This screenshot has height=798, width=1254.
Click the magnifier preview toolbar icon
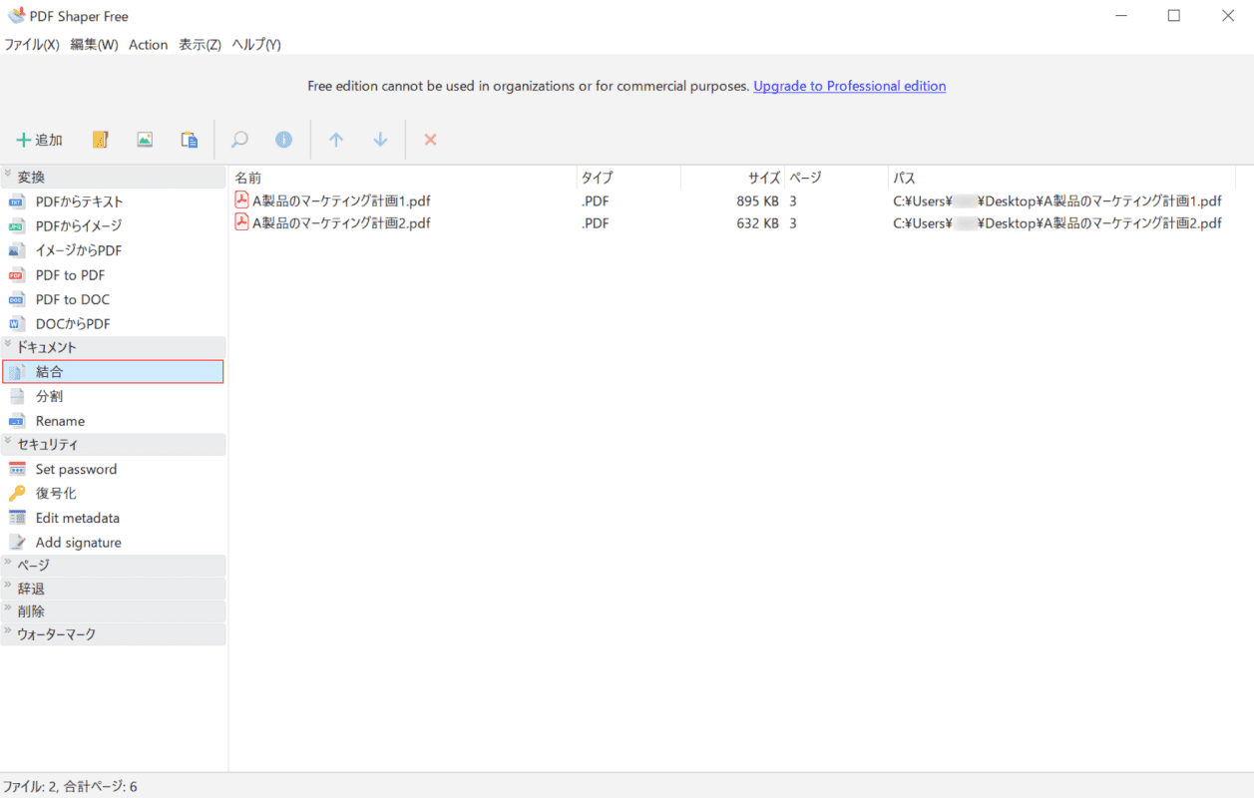[239, 140]
